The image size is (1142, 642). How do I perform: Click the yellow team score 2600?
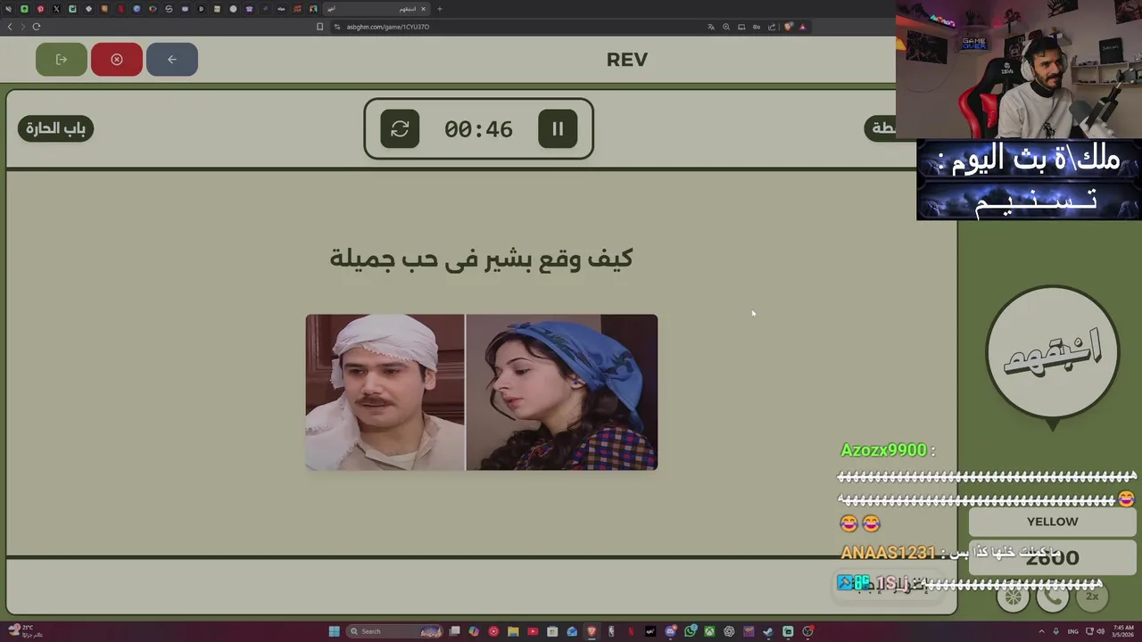tap(1053, 558)
